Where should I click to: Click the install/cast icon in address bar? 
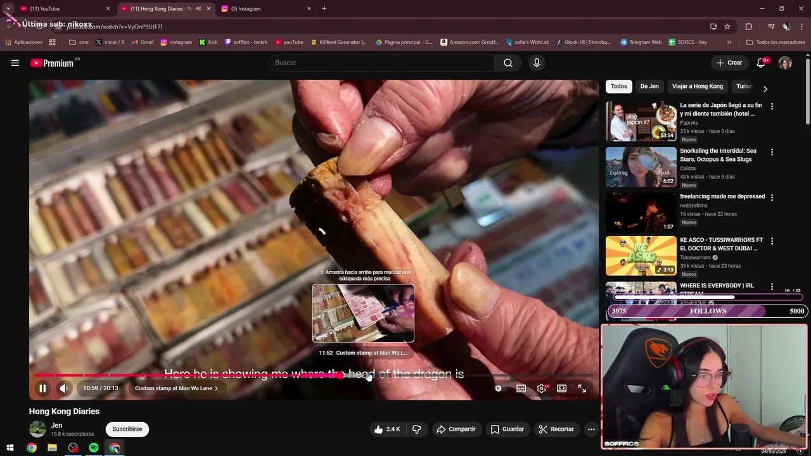click(713, 27)
